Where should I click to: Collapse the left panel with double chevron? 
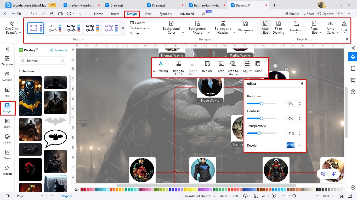tap(7, 49)
